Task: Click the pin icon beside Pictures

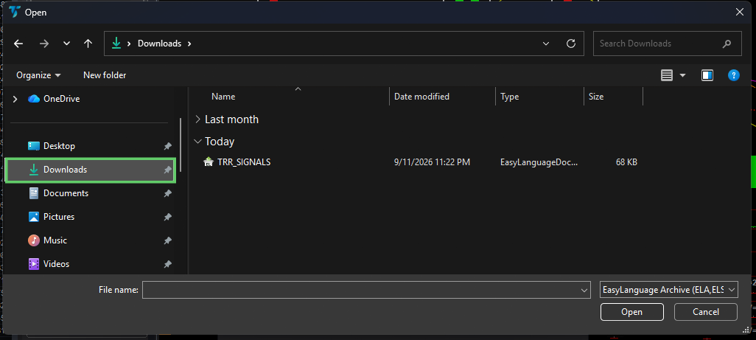Action: [167, 217]
